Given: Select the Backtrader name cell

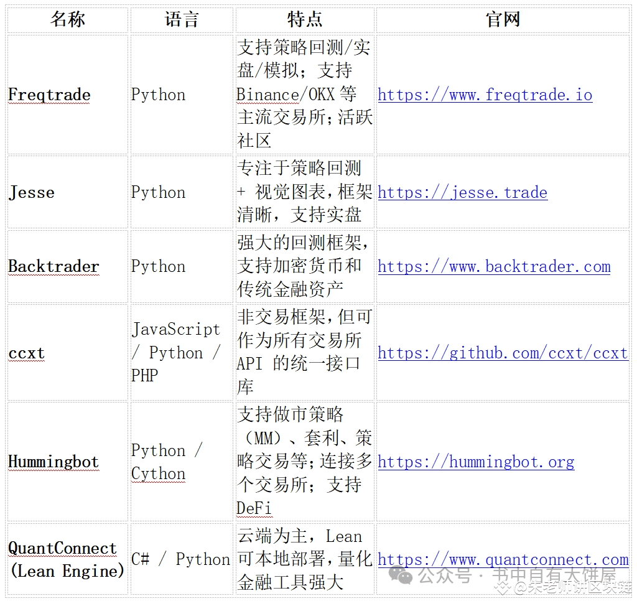Looking at the screenshot, I should [x=53, y=267].
